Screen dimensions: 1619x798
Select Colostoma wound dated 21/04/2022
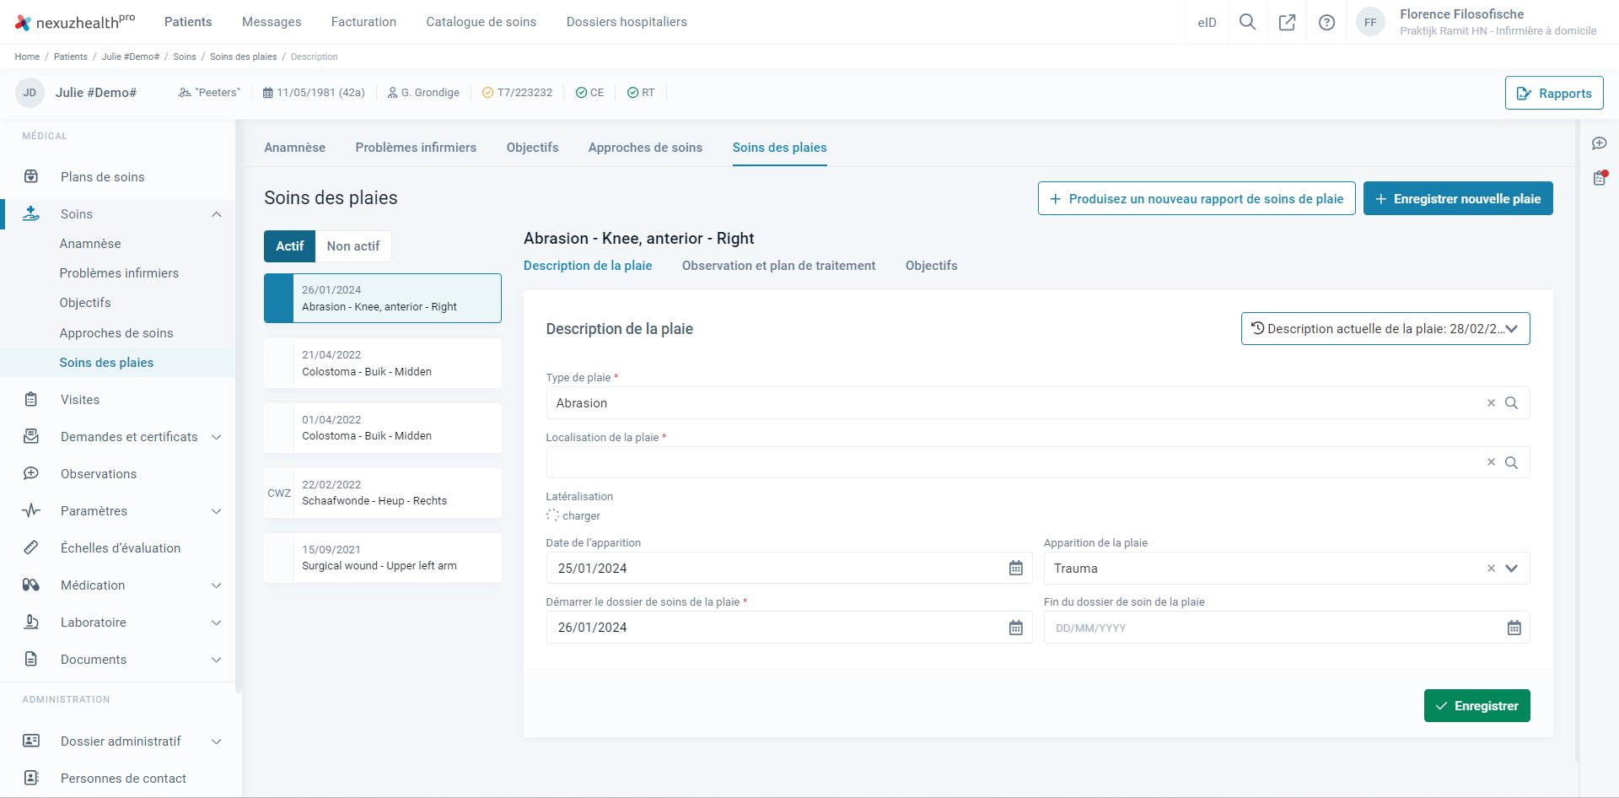point(383,364)
